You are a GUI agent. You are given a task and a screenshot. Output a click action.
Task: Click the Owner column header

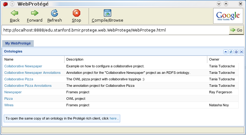pyautogui.click(x=223, y=59)
